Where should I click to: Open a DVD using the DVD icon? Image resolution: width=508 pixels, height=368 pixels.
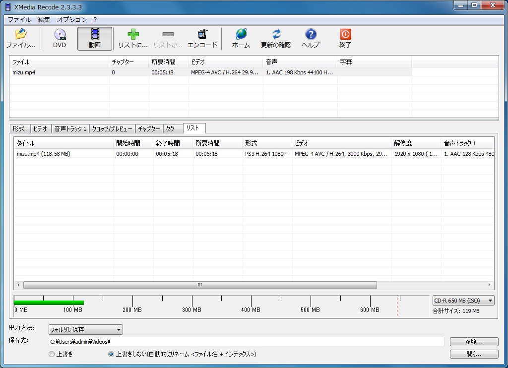[x=60, y=39]
